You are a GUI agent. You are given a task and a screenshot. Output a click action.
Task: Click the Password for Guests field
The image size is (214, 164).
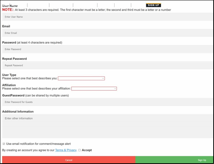(x=107, y=102)
